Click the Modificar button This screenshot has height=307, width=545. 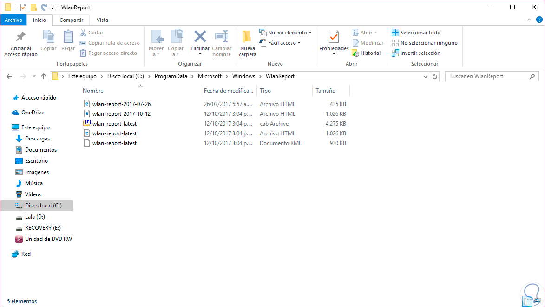[368, 43]
